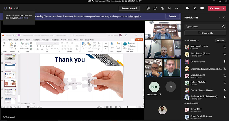Open the meeting chat panel
This screenshot has height=121, width=229.
(x=155, y=8)
